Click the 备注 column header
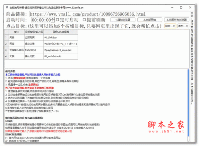 (17, 32)
